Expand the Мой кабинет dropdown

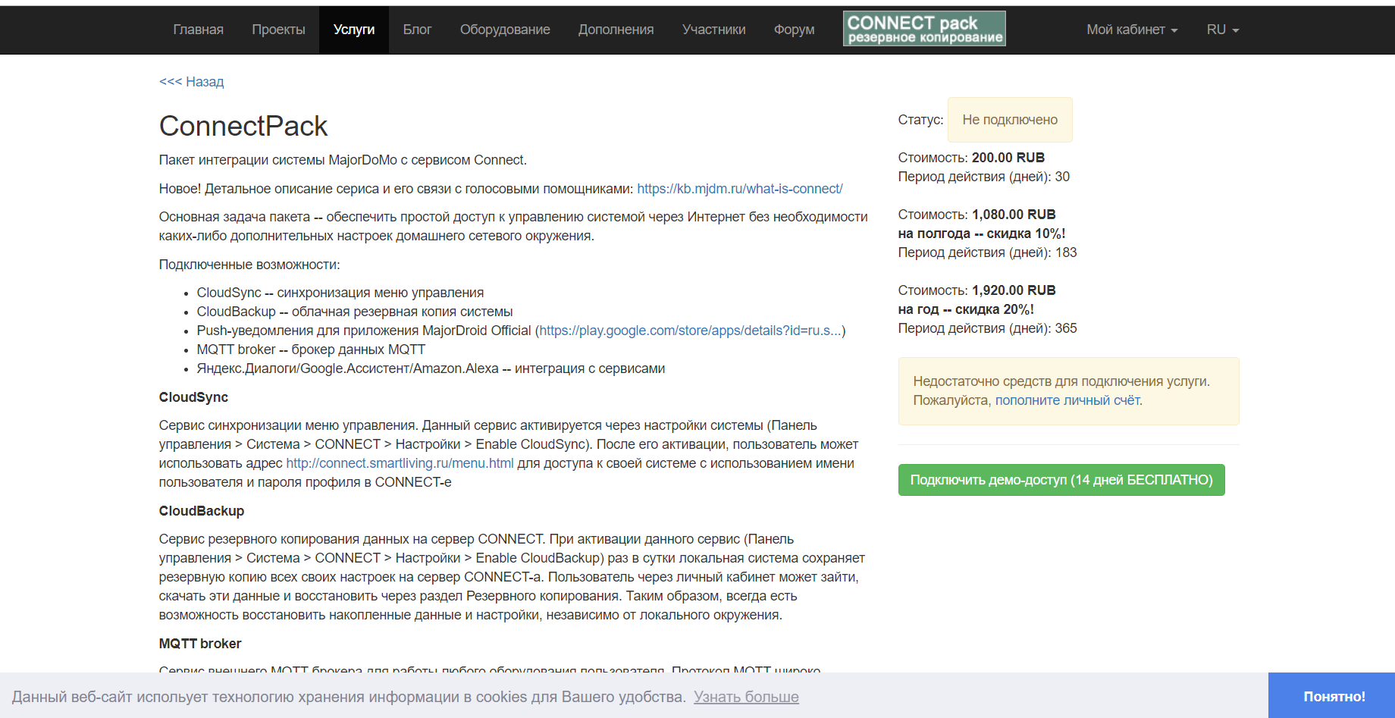[x=1132, y=30]
